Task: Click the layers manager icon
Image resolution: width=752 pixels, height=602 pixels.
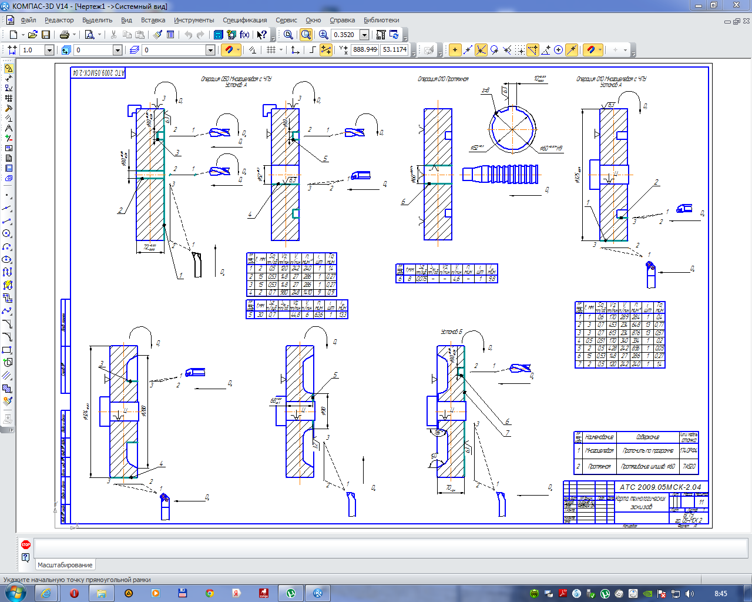Action: coord(134,50)
